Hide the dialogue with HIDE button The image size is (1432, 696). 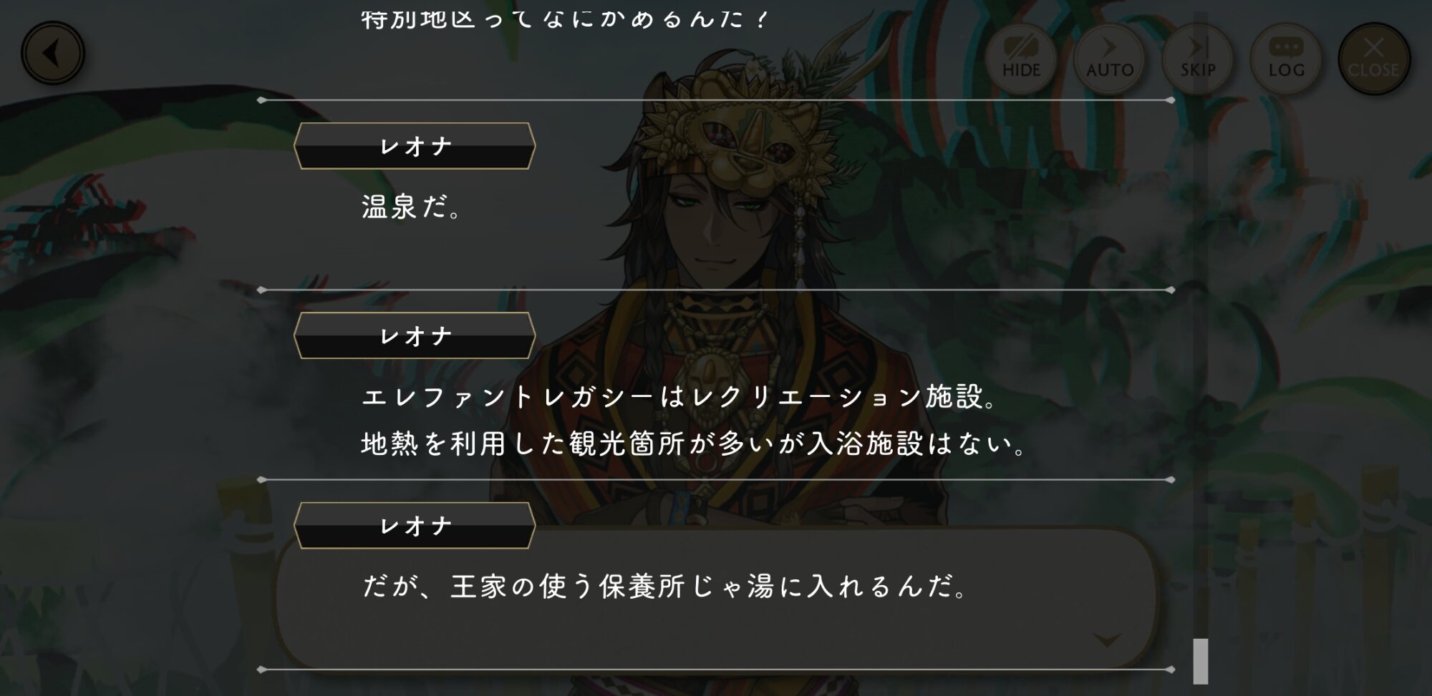1021,59
